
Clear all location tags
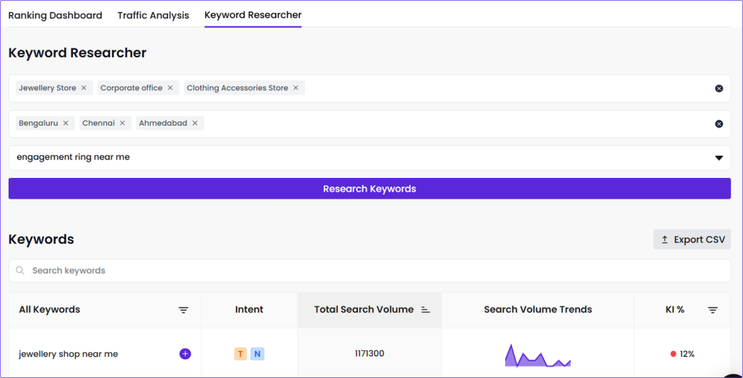click(719, 124)
